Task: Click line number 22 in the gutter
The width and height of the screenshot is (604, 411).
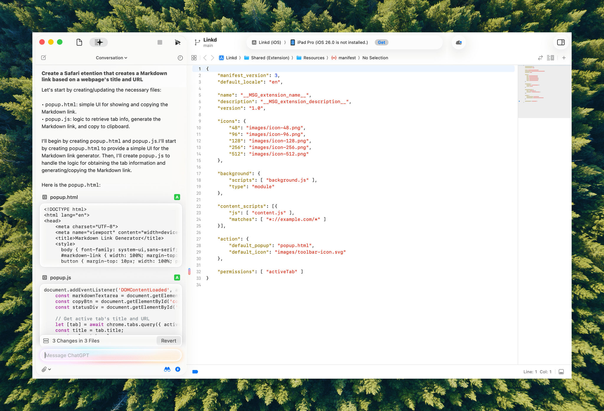Action: tap(198, 207)
